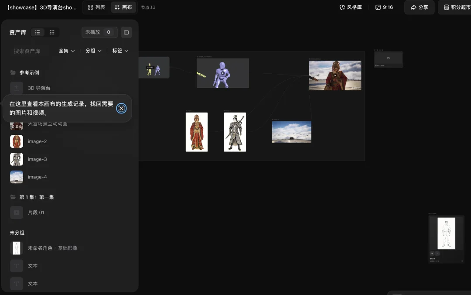The height and width of the screenshot is (295, 471).
Task: Open the 积分超市 points store
Action: point(455,7)
